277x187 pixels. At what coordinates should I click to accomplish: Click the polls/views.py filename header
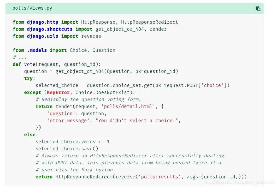pyautogui.click(x=32, y=8)
